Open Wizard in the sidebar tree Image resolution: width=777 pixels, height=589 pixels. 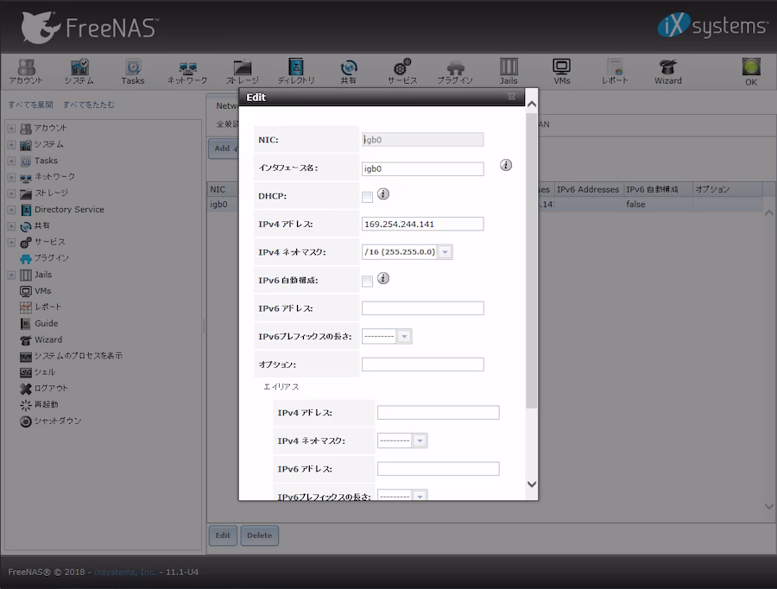41,339
